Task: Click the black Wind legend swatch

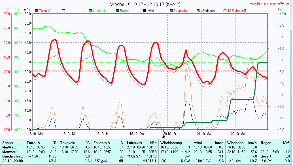Action: (144, 11)
